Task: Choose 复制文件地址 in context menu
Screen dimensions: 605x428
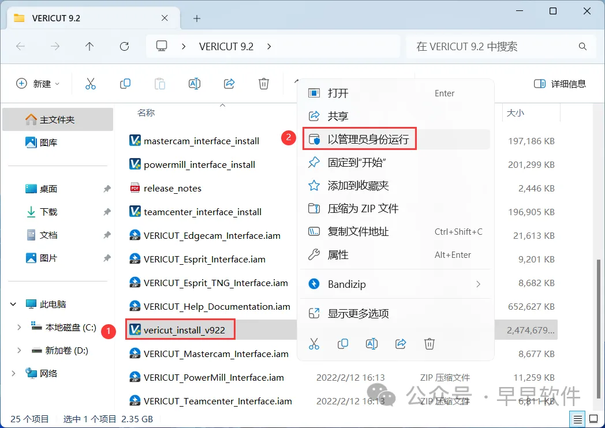Action: 396,232
